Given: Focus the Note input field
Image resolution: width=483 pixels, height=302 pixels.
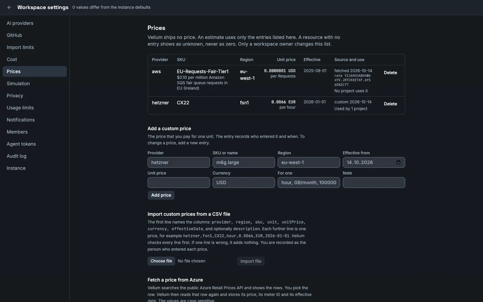Looking at the screenshot, I should (x=374, y=183).
